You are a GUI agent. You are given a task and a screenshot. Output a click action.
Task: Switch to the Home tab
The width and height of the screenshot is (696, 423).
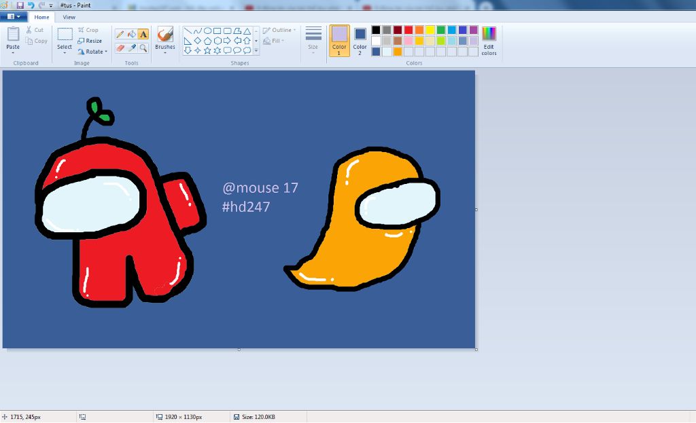pyautogui.click(x=41, y=17)
